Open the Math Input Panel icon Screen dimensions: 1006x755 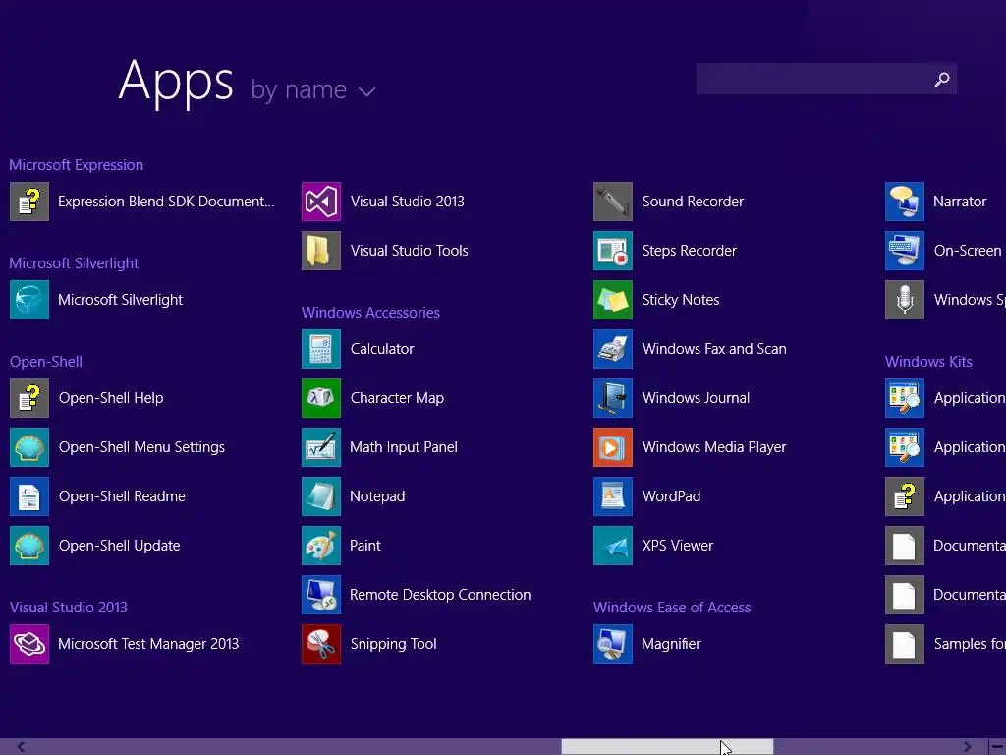coord(321,447)
